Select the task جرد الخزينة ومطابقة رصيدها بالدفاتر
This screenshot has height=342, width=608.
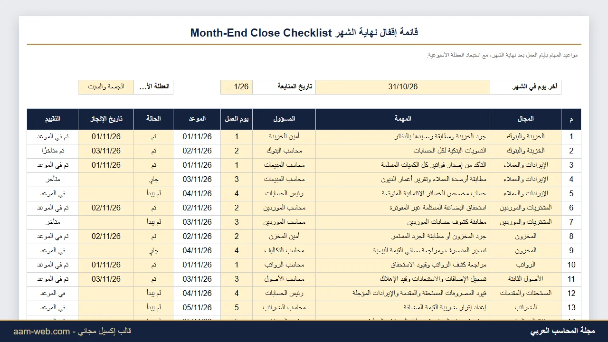pyautogui.click(x=403, y=137)
